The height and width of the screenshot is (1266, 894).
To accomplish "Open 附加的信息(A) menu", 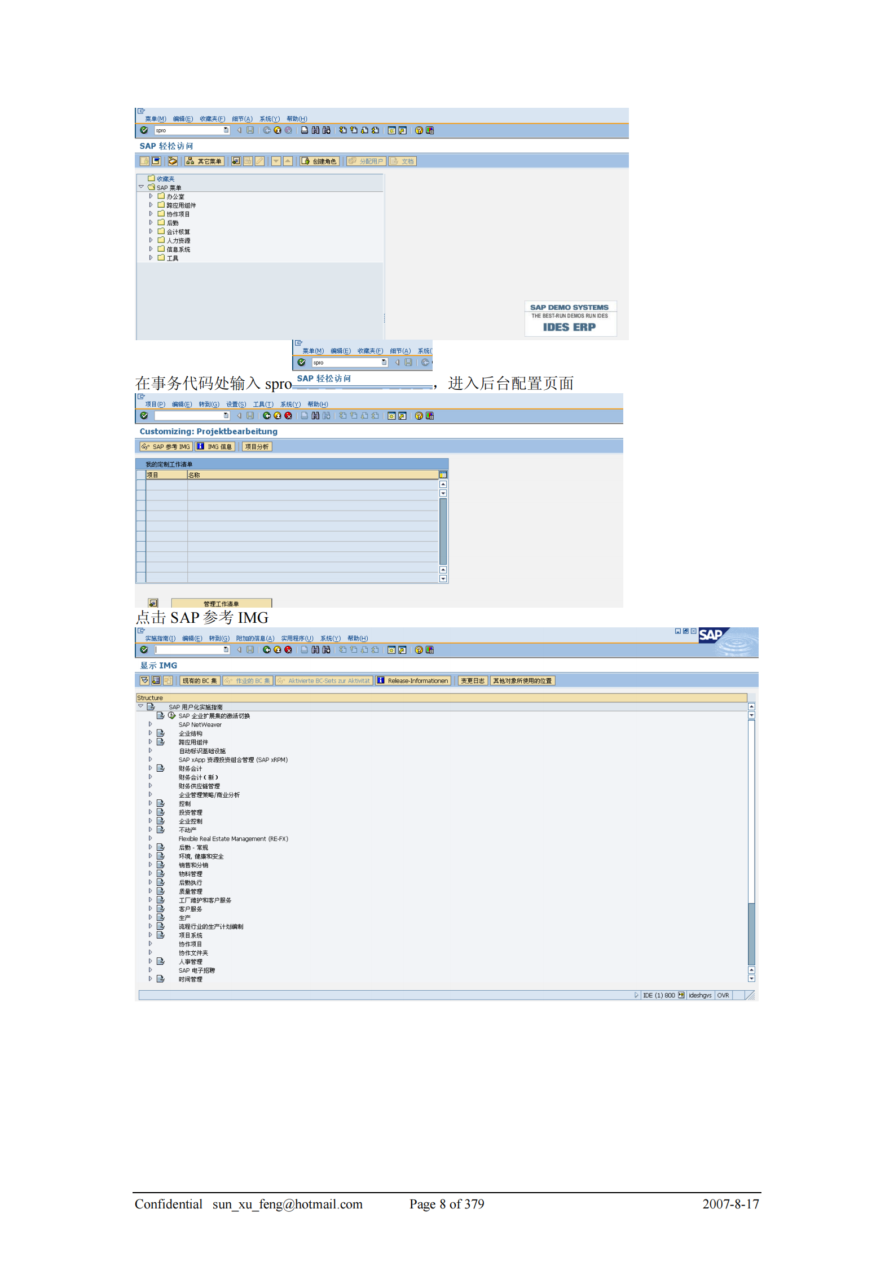I will (x=255, y=639).
